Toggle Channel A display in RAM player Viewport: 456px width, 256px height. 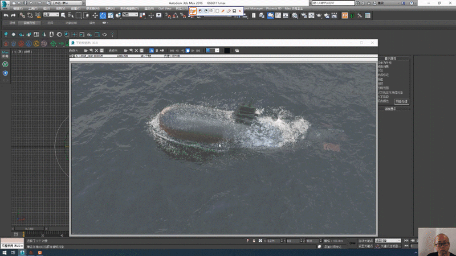pyautogui.click(x=152, y=51)
